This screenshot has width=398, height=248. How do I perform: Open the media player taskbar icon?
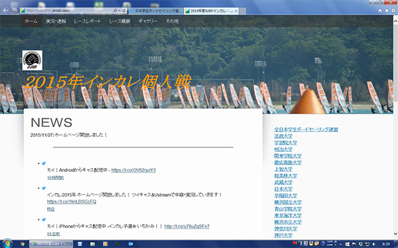[105, 244]
